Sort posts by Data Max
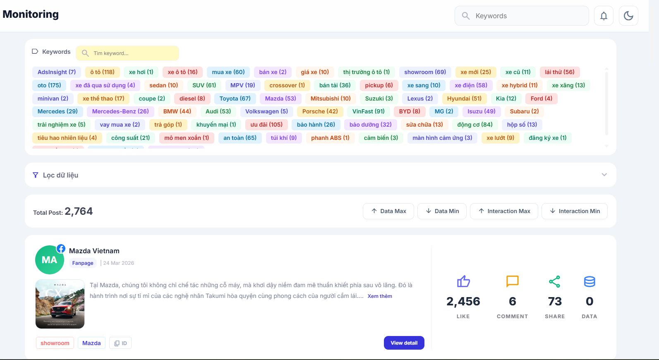This screenshot has width=659, height=360. click(388, 211)
